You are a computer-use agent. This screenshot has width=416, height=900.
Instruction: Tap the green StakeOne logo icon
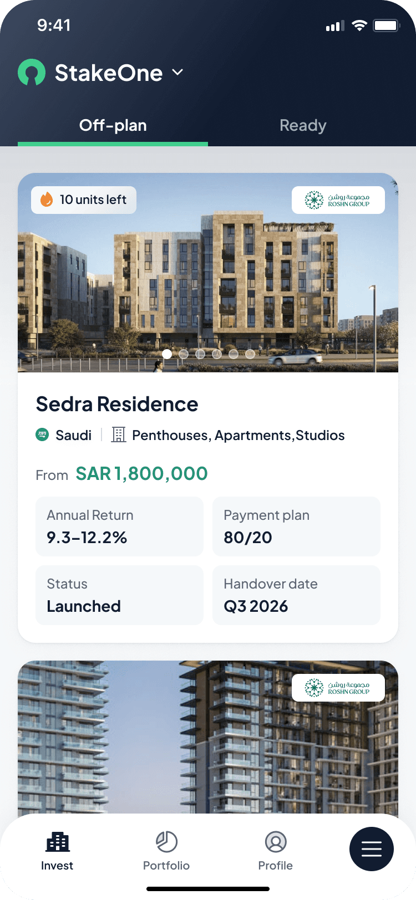tap(32, 73)
